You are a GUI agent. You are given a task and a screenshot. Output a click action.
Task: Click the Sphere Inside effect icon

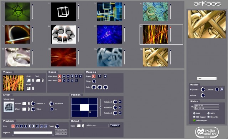point(9,107)
